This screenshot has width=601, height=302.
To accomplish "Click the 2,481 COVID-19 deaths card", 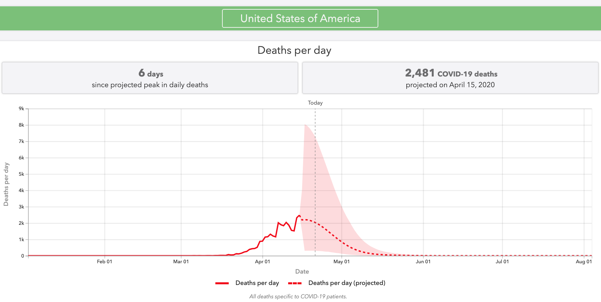I will (450, 78).
